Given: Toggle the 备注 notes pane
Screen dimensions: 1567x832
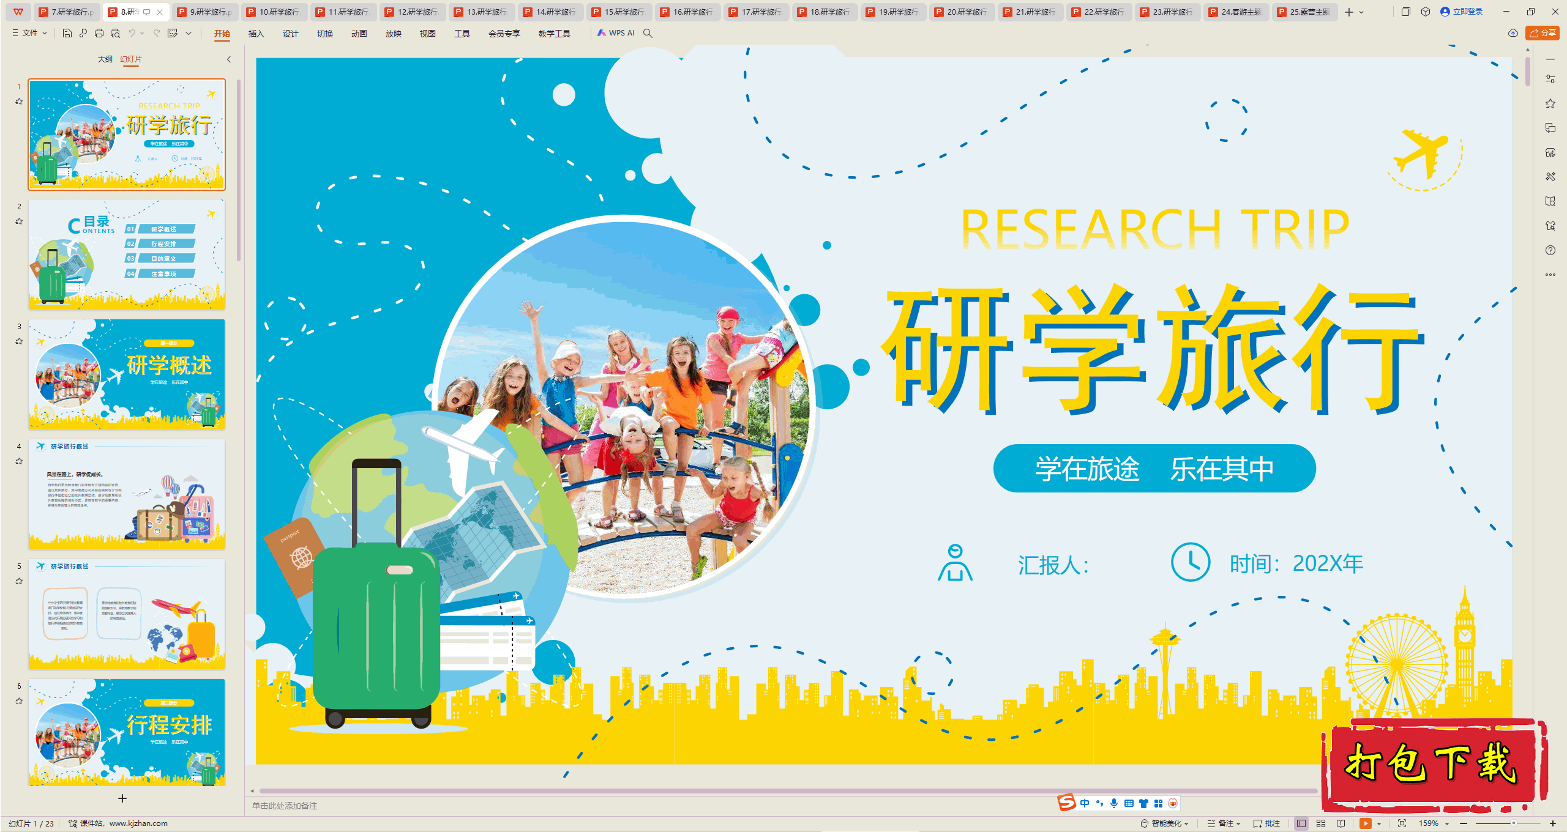Looking at the screenshot, I should point(1223,823).
